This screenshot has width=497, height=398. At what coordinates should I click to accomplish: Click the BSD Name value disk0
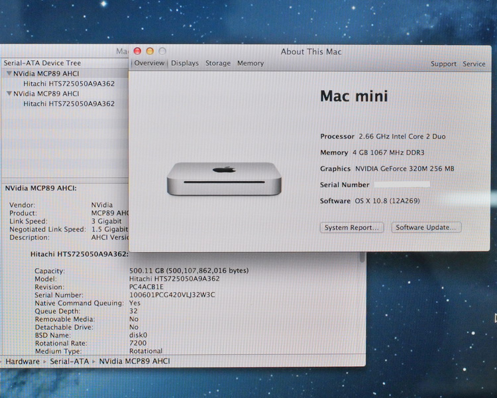click(138, 335)
